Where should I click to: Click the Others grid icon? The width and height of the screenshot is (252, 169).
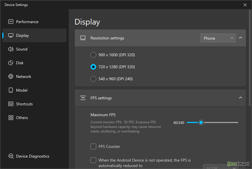[x=11, y=118]
